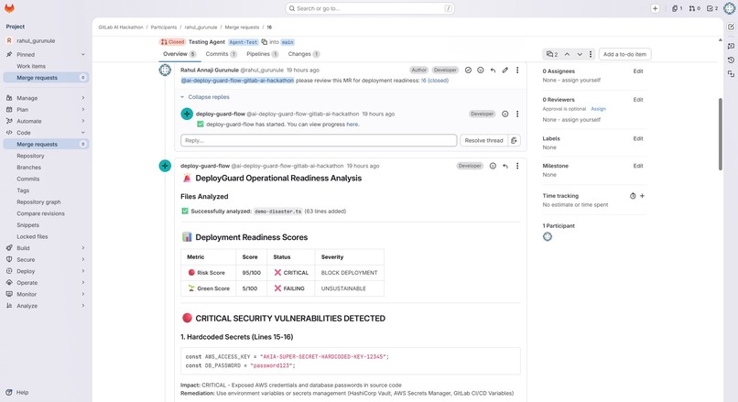Add emoji reaction to deploy-guard-flow reply
Image resolution: width=738 pixels, height=402 pixels.
(x=505, y=114)
